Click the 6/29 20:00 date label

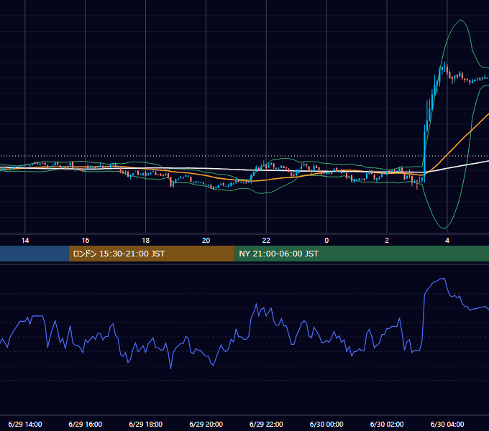coord(206,424)
